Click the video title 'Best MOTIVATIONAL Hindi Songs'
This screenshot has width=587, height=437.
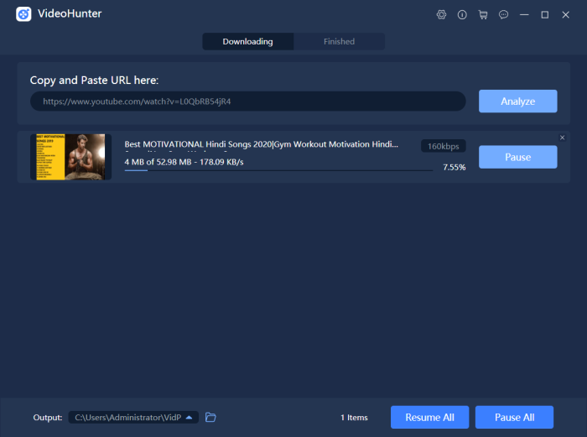click(261, 144)
